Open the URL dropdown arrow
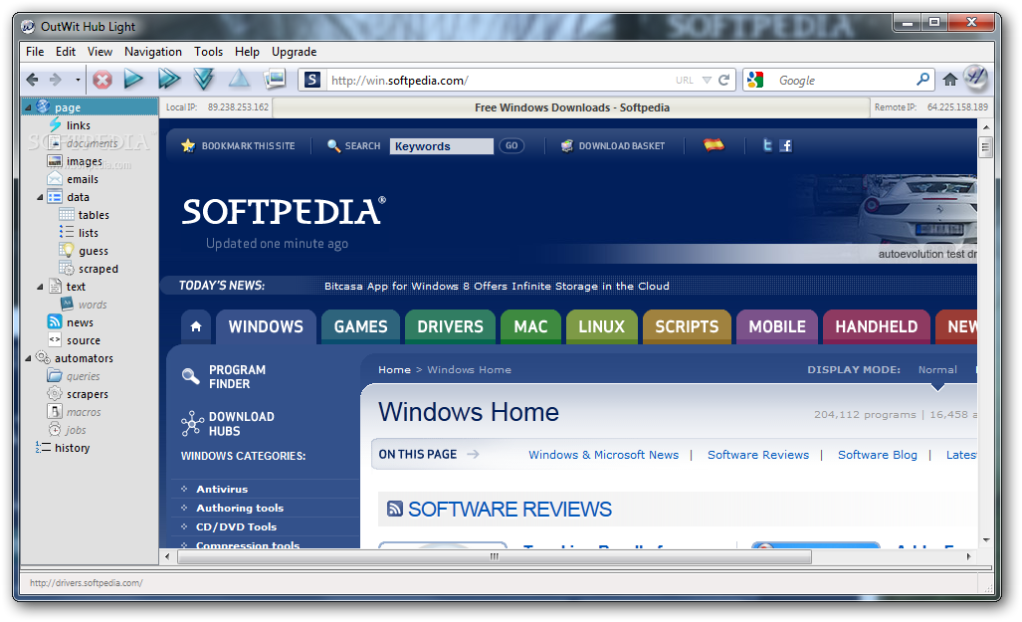 coord(707,81)
